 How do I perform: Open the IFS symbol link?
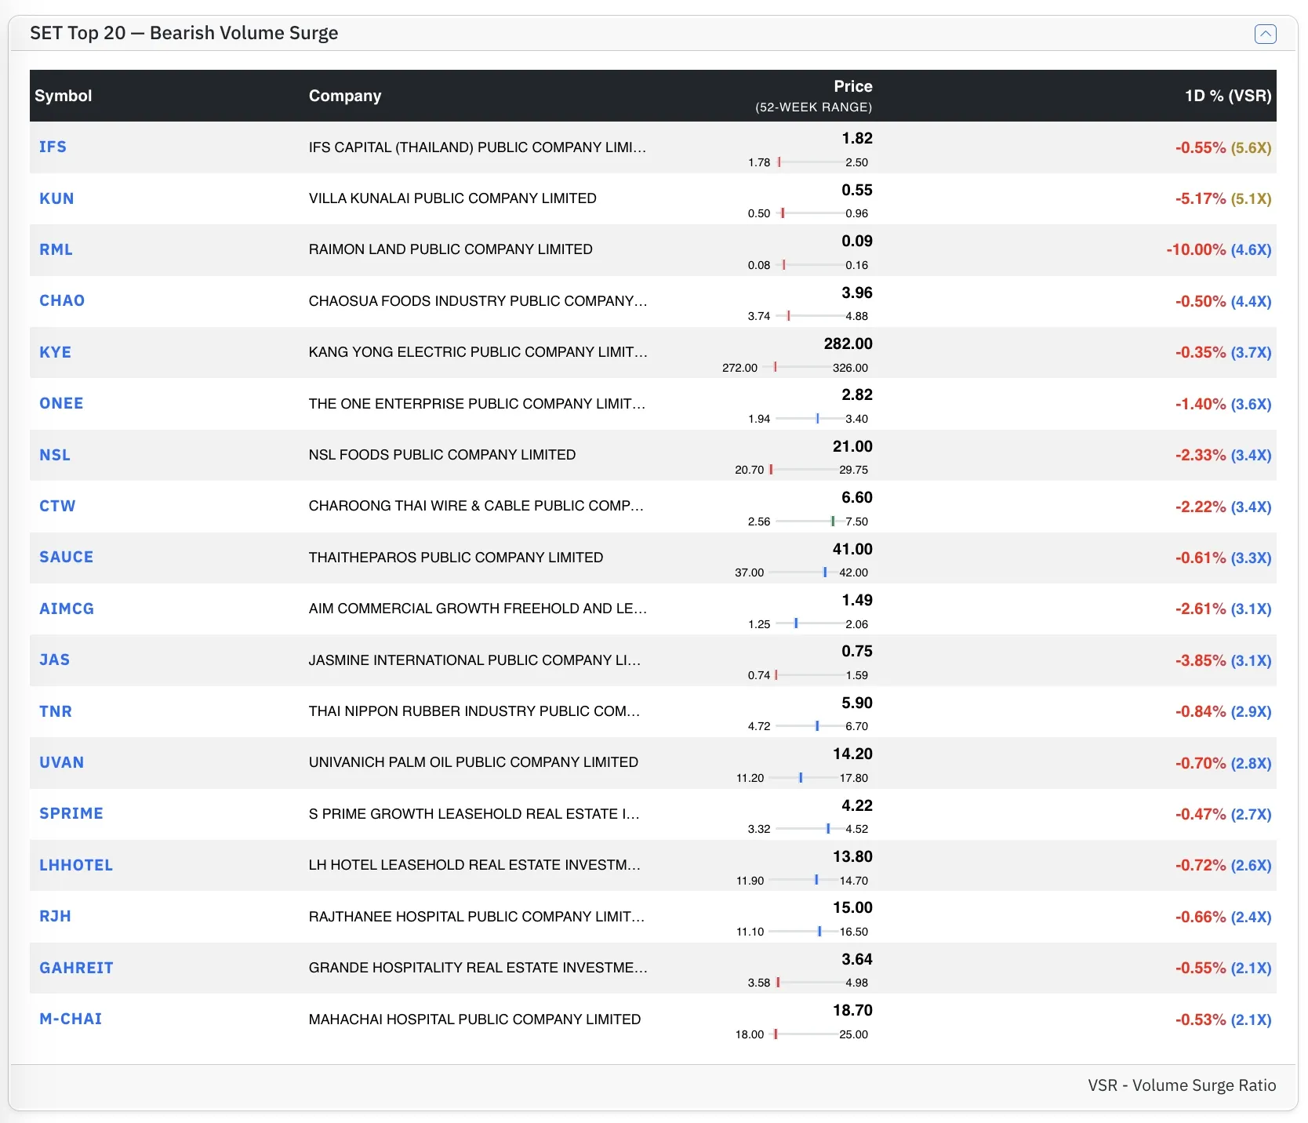pyautogui.click(x=53, y=147)
